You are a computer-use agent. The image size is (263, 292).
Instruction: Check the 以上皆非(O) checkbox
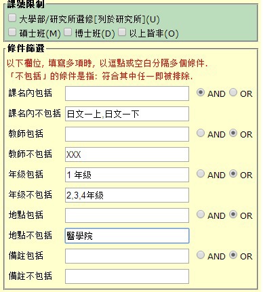[122, 32]
